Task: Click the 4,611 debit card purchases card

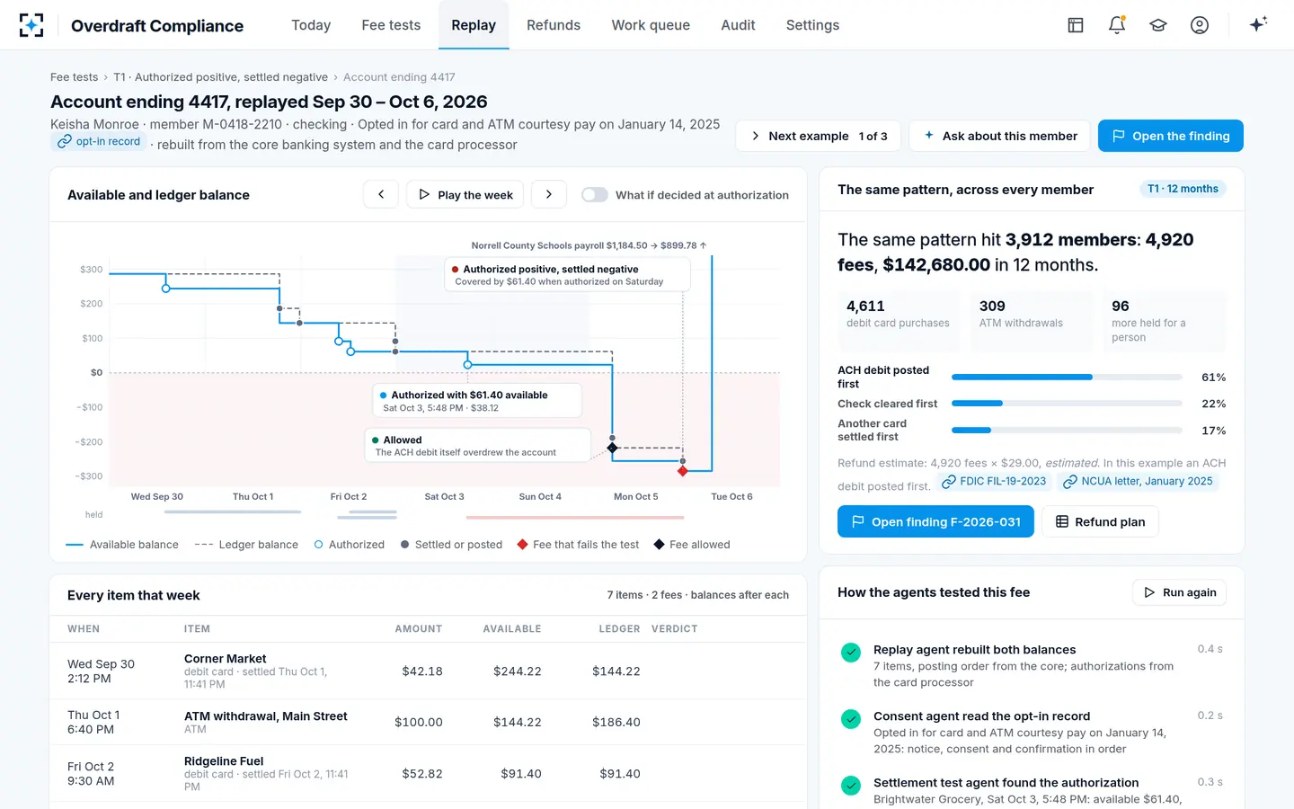Action: [899, 321]
